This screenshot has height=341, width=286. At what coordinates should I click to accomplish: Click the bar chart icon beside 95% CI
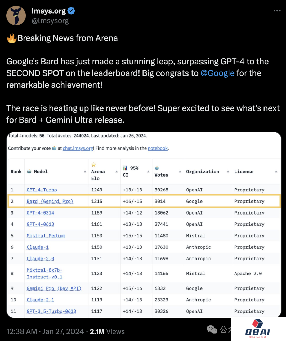[x=125, y=168]
